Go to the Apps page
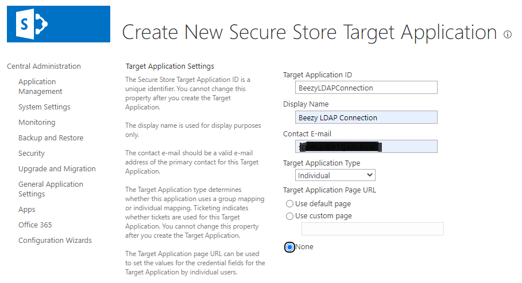This screenshot has height=283, width=522. point(26,210)
